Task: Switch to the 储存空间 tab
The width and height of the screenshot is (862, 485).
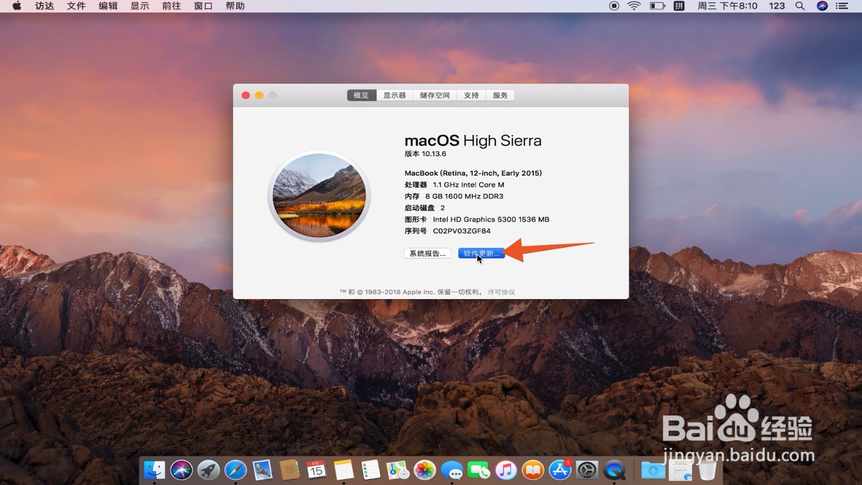Action: (x=435, y=95)
